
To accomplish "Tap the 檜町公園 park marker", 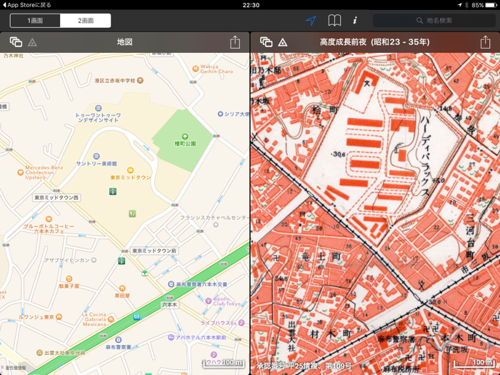I will pos(184,136).
